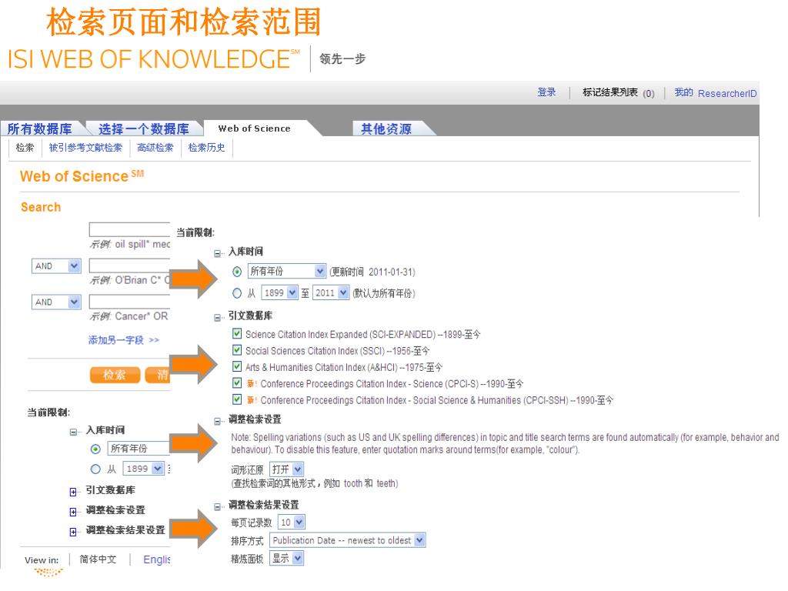The width and height of the screenshot is (788, 591).
Task: Click the 登录 link
Action: [x=547, y=92]
